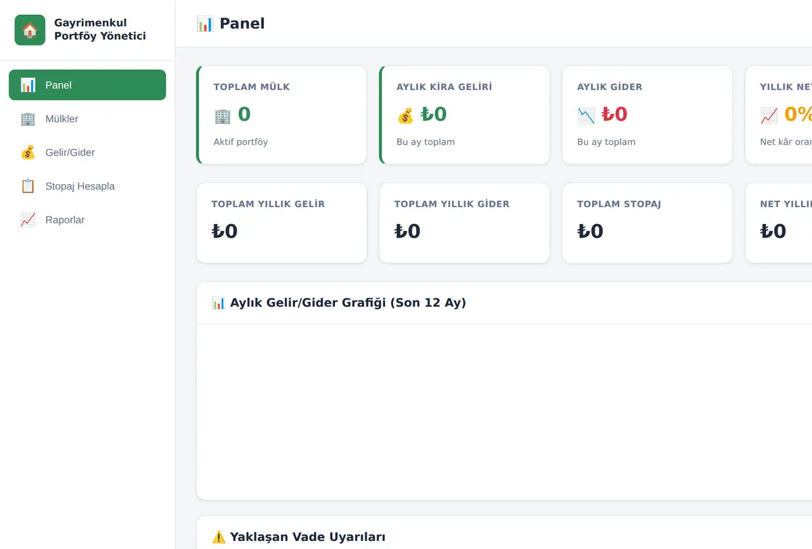The image size is (812, 549).
Task: Click the red ₺0 expense value
Action: coord(614,114)
